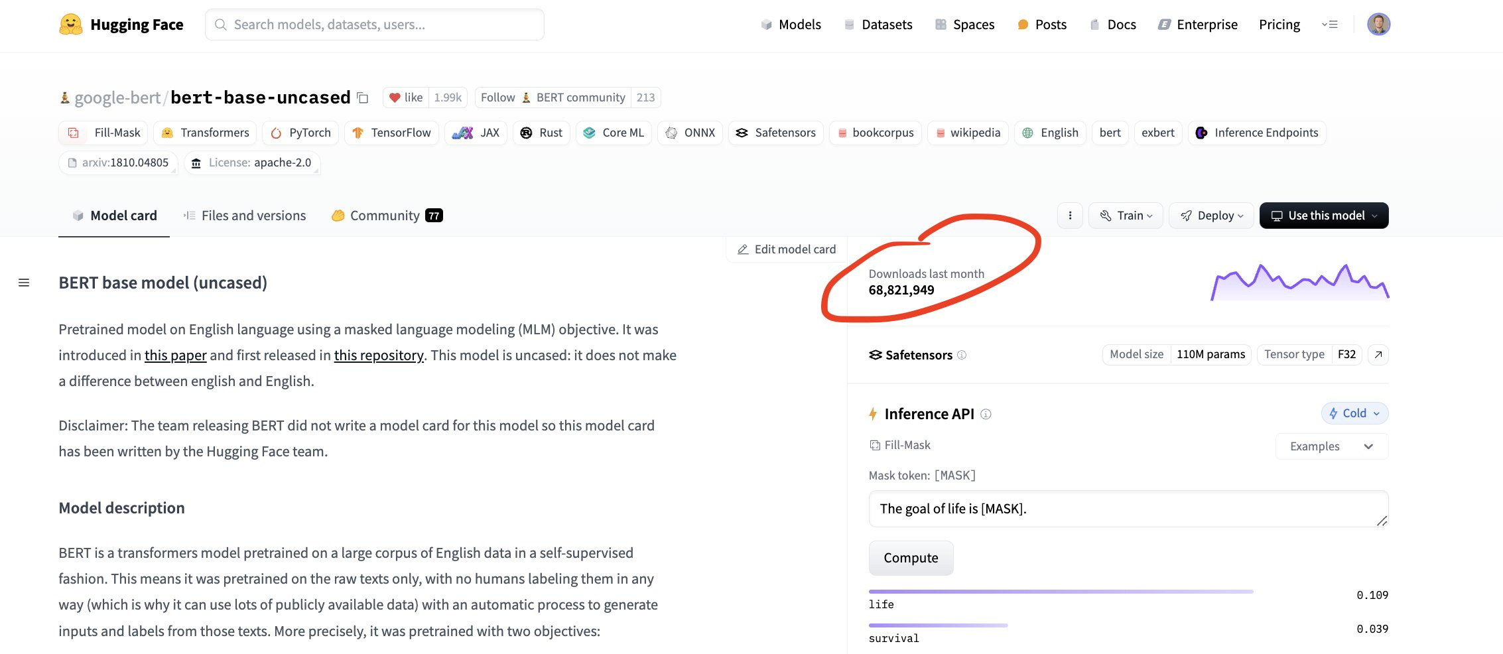Image resolution: width=1503 pixels, height=654 pixels.
Task: Open the Use this model dropdown
Action: point(1324,216)
